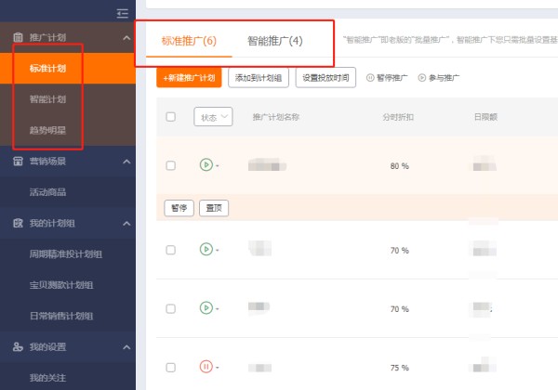
Task: Open 周期精准投计划组 in the sidebar
Action: [x=66, y=253]
